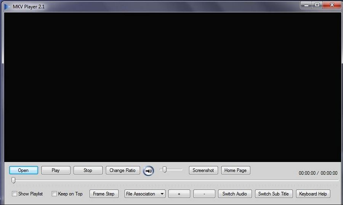Visit the Home Page
343x205 pixels.
[x=236, y=170]
